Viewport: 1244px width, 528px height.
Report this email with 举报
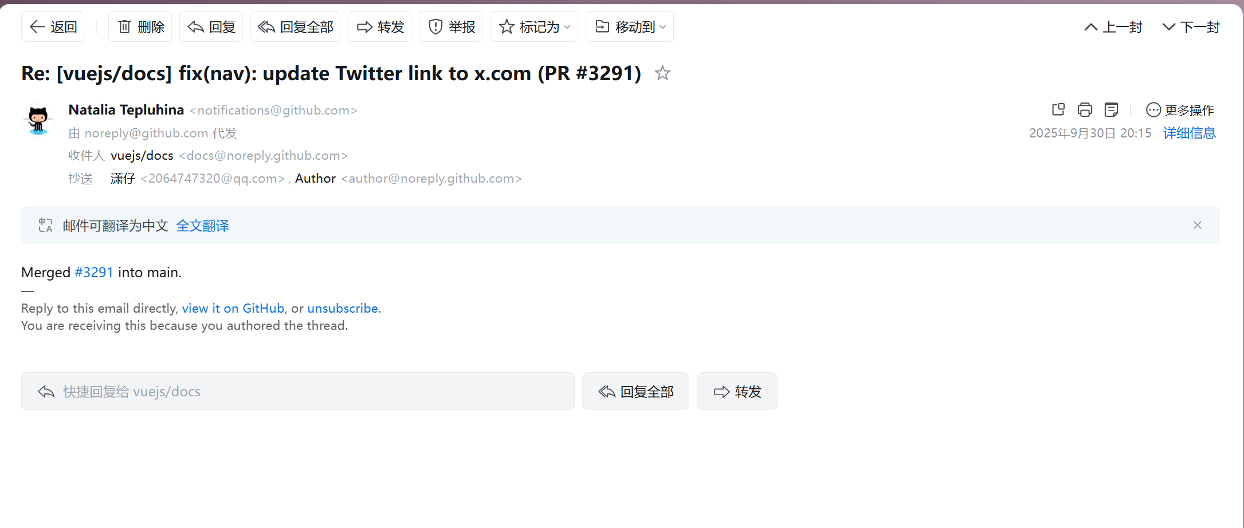[451, 27]
